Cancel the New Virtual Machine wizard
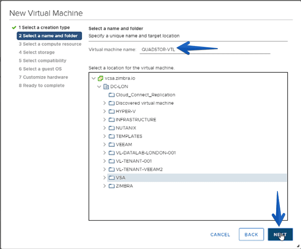Image resolution: width=301 pixels, height=249 pixels. pos(220,234)
